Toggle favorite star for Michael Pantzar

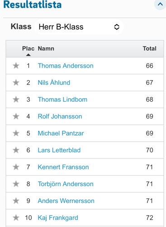click(16, 133)
